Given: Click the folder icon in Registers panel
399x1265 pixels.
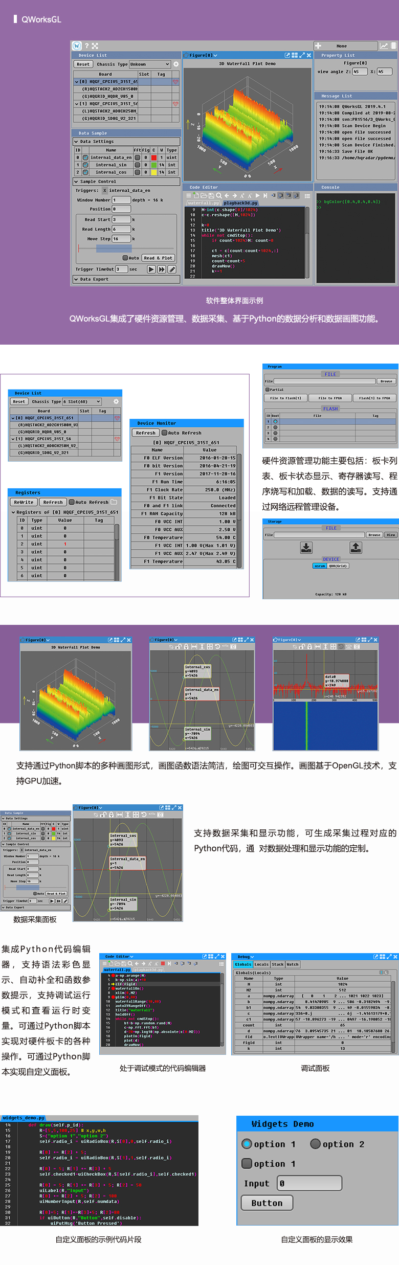Looking at the screenshot, I should pos(114,502).
